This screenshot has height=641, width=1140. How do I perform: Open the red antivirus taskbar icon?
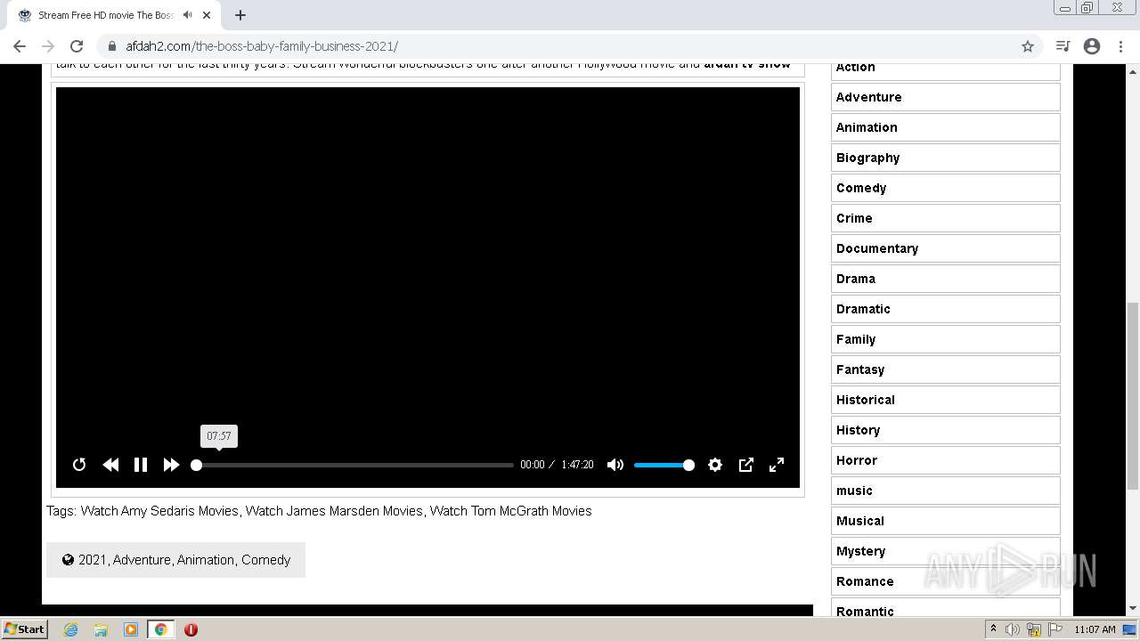(x=191, y=629)
